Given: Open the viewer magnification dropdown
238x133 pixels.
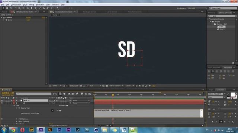Looking at the screenshot, I should click(57, 86).
